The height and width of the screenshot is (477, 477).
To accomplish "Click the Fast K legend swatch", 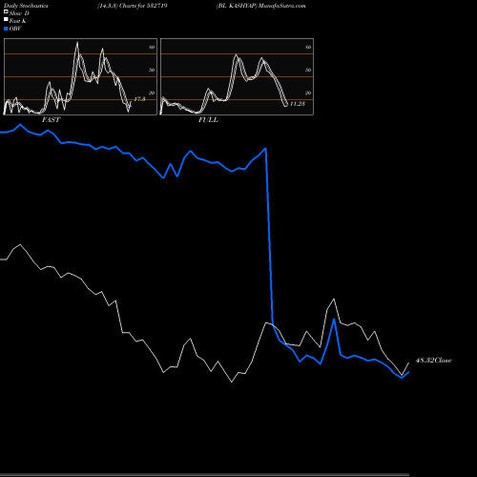I will [x=6, y=19].
